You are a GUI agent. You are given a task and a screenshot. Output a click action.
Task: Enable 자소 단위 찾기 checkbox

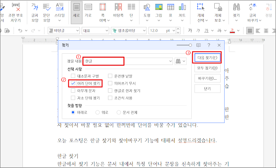click(x=73, y=98)
